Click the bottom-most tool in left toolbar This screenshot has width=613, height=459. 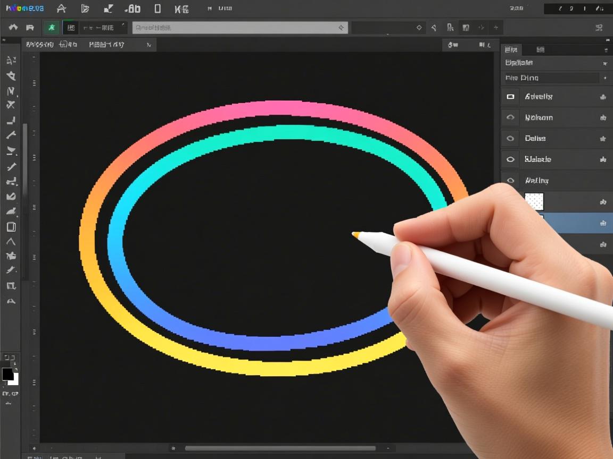click(11, 301)
